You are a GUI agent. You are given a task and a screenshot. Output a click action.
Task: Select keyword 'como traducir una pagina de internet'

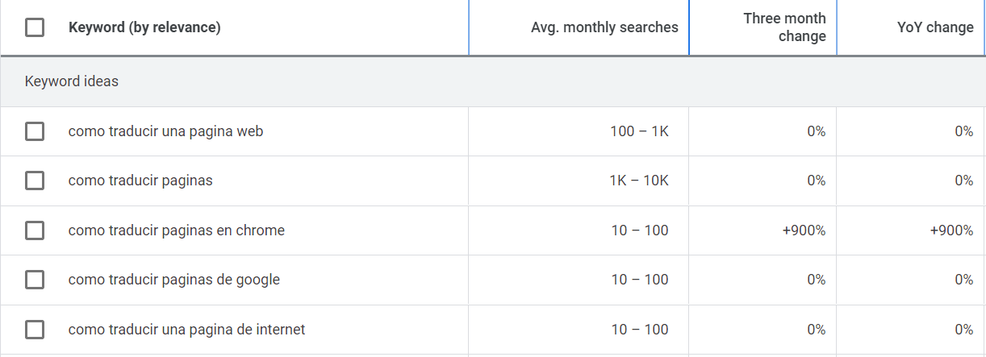186,330
